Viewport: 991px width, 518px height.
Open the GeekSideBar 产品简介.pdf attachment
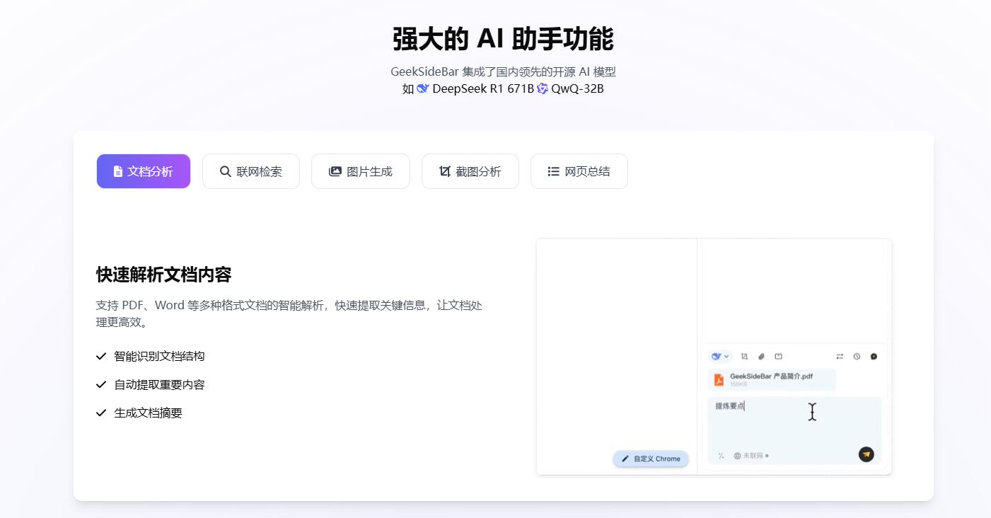click(x=772, y=380)
